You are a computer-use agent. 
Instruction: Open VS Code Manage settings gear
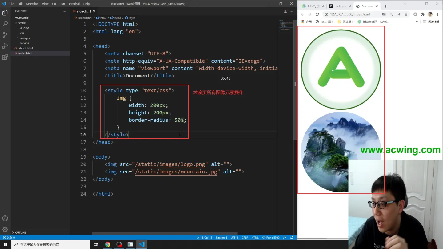[x=5, y=229]
